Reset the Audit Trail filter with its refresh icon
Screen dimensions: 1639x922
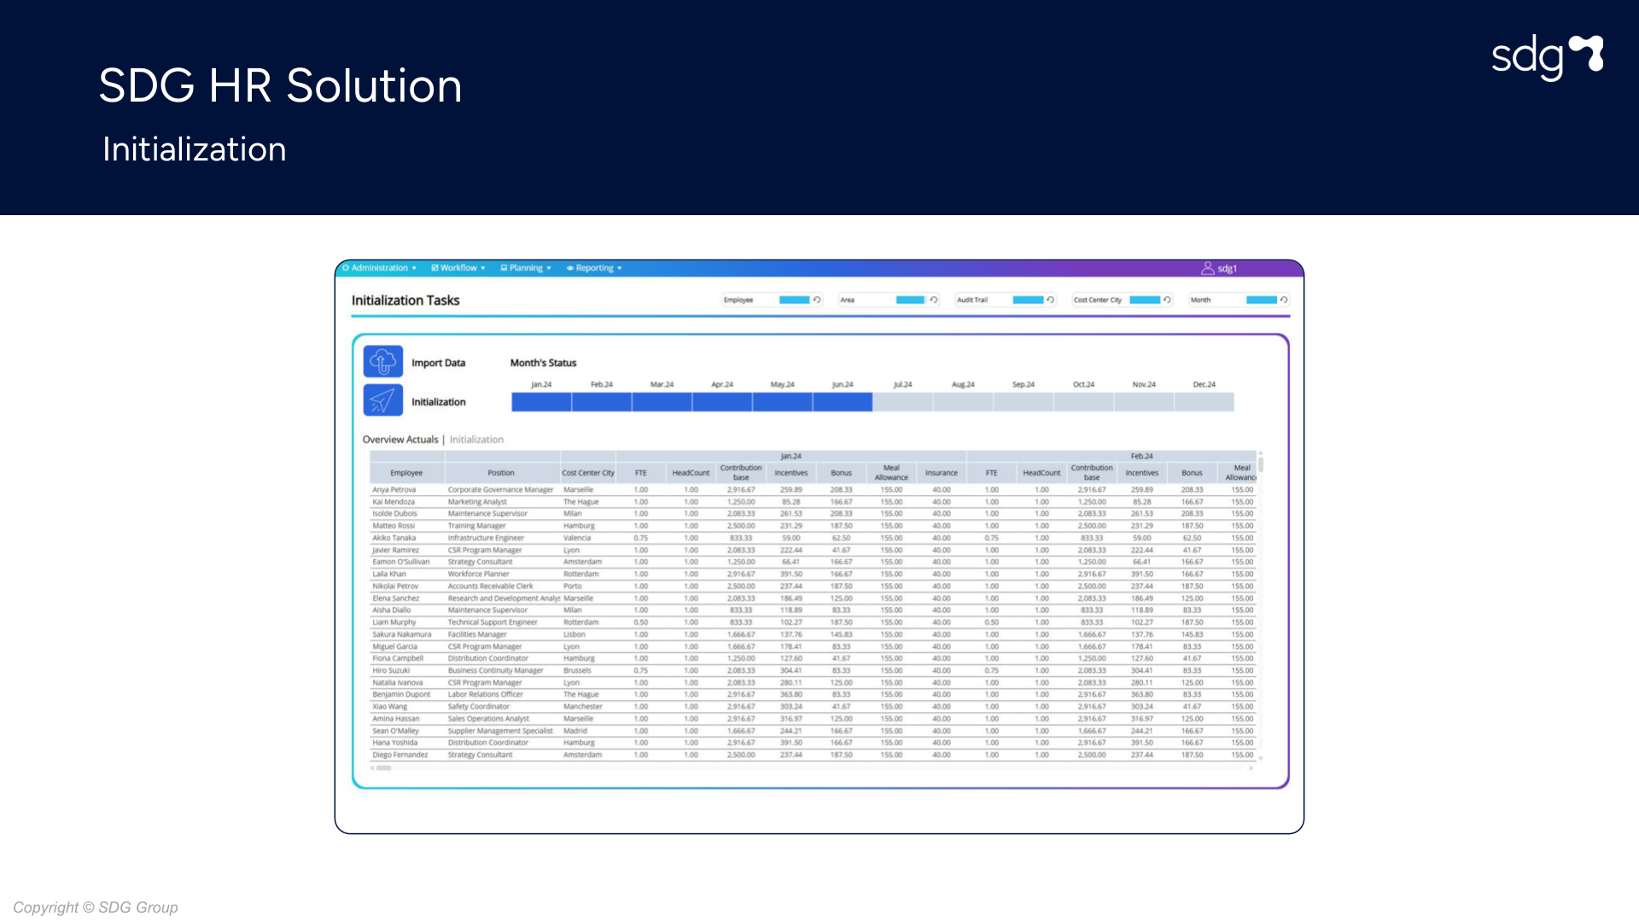1051,300
